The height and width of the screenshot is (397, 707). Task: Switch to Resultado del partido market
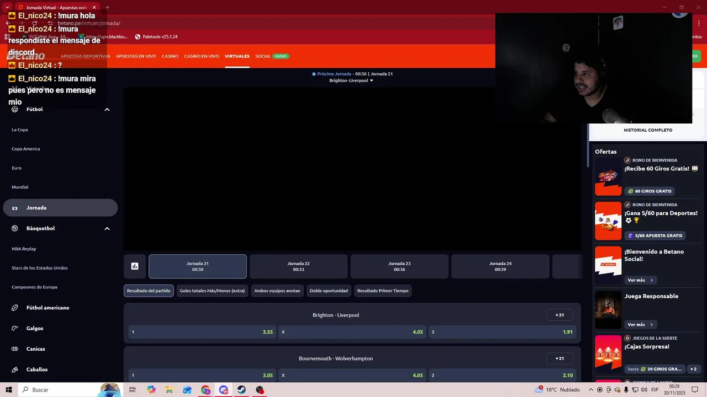149,291
